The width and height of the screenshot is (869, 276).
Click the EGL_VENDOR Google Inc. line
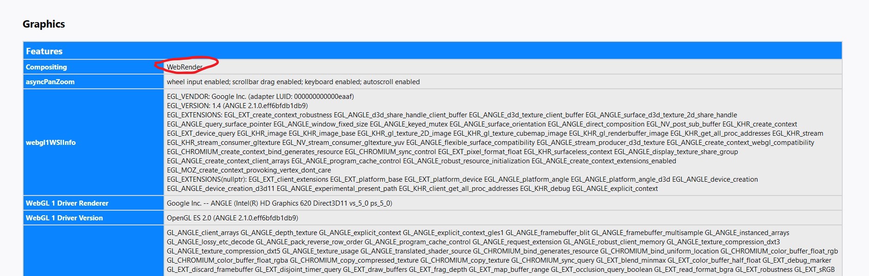[x=260, y=97]
